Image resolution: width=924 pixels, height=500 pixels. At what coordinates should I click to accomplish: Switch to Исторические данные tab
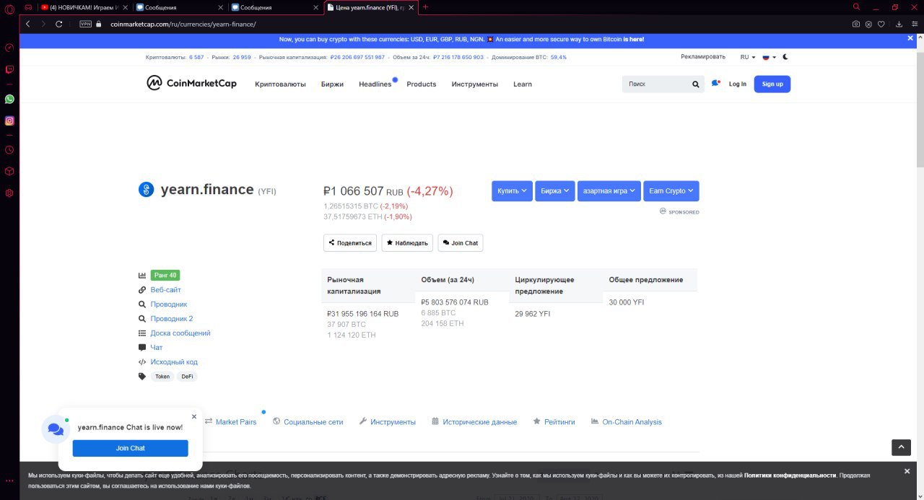coord(474,422)
